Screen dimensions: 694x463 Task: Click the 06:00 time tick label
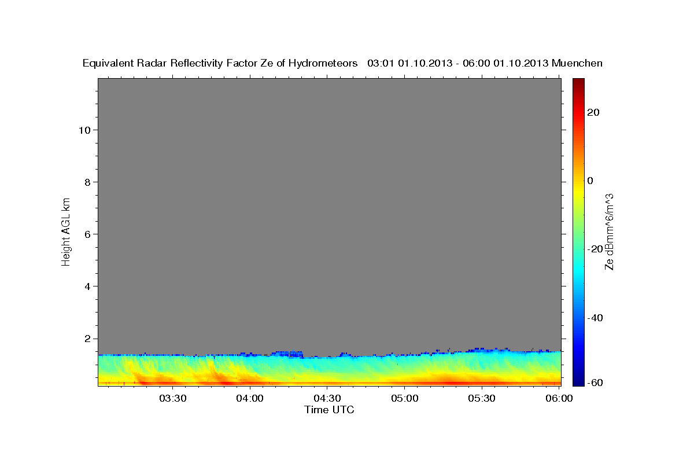pos(559,398)
